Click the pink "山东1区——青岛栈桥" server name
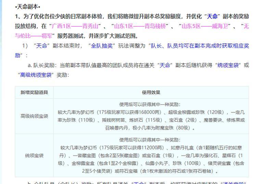The width and height of the screenshot is (262, 184). pos(140,26)
